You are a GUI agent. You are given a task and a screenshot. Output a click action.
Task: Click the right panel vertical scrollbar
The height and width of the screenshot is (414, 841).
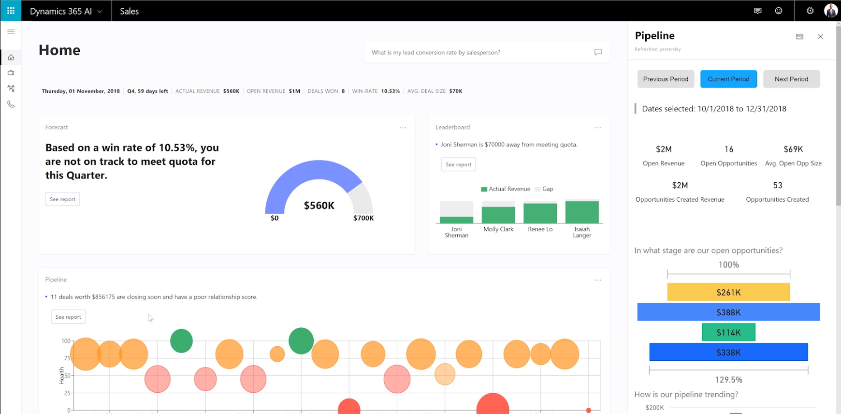(839, 116)
